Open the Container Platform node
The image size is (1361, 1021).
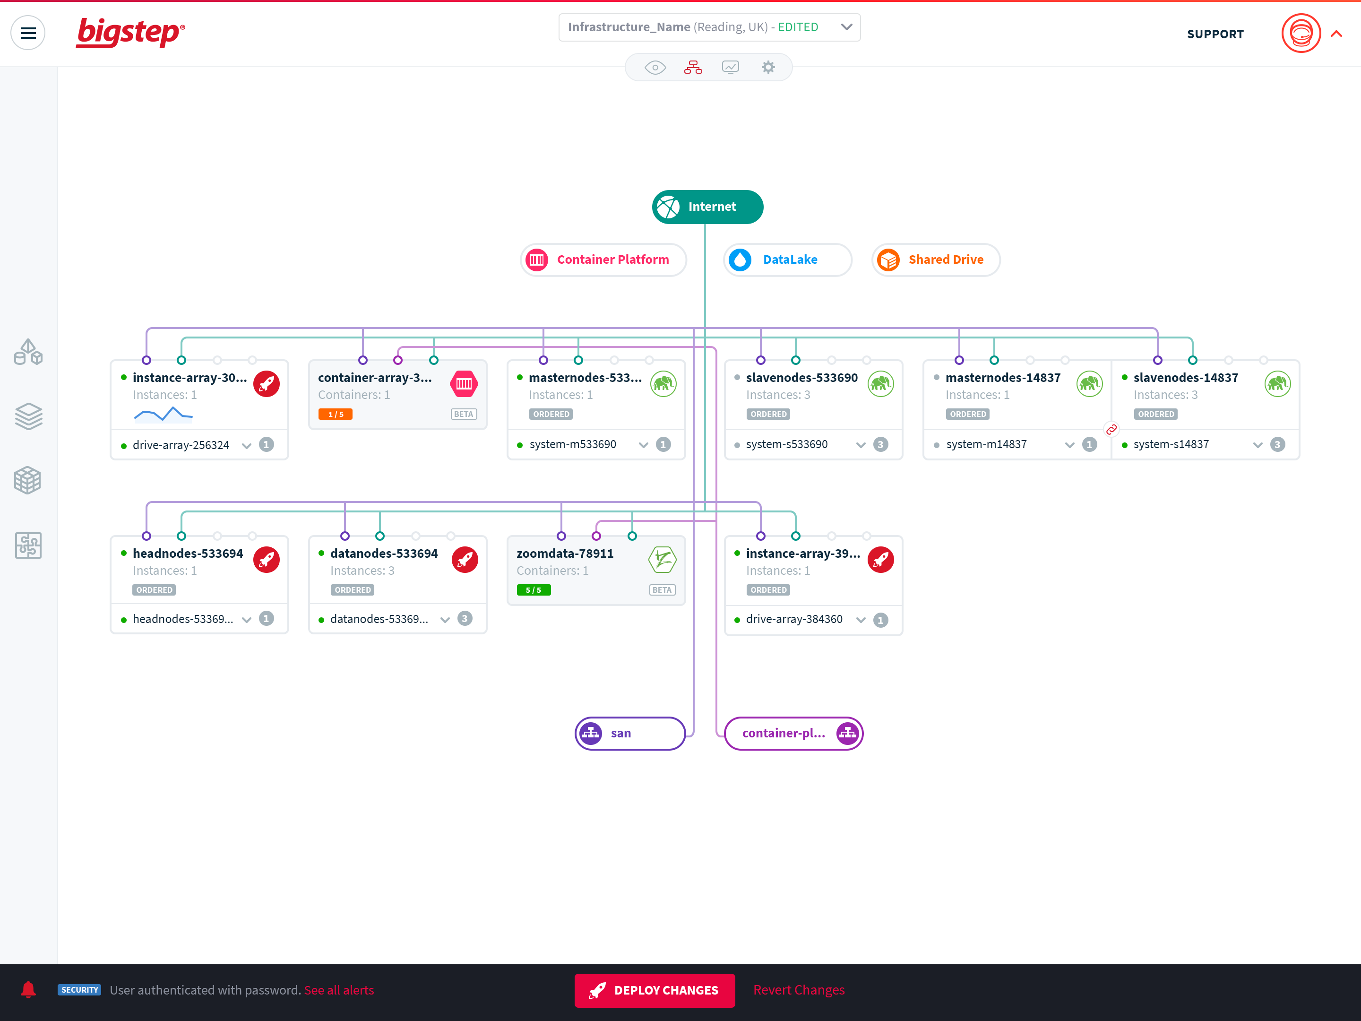pos(603,260)
